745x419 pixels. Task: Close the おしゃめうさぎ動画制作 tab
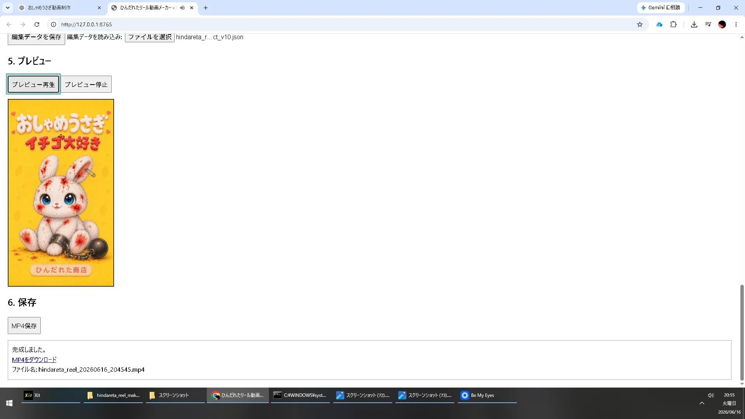click(x=99, y=8)
